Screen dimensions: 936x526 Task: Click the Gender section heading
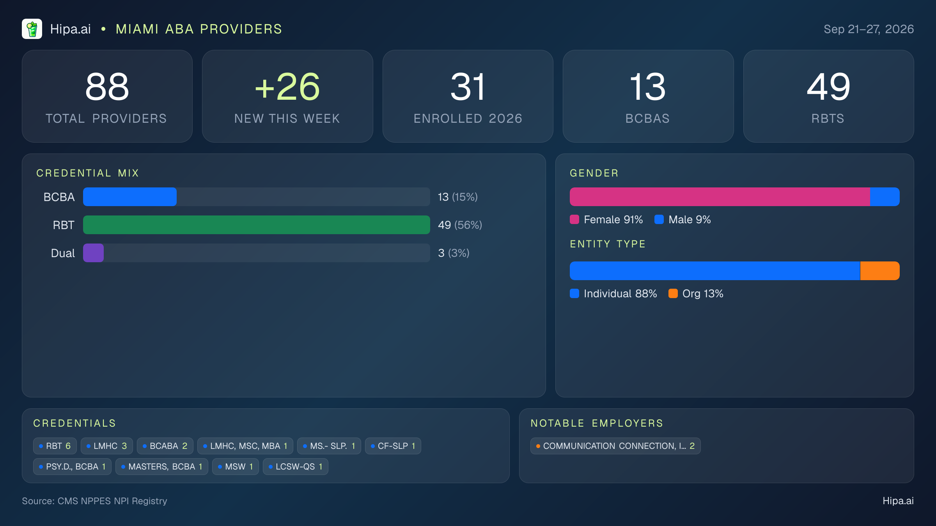(x=594, y=173)
